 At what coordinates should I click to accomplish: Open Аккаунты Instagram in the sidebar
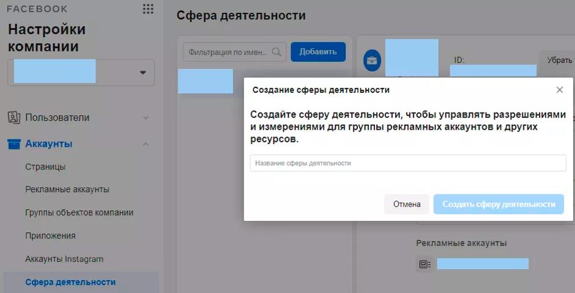click(64, 259)
